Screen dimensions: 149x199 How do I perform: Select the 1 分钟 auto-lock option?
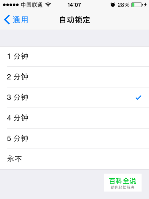tap(74, 56)
